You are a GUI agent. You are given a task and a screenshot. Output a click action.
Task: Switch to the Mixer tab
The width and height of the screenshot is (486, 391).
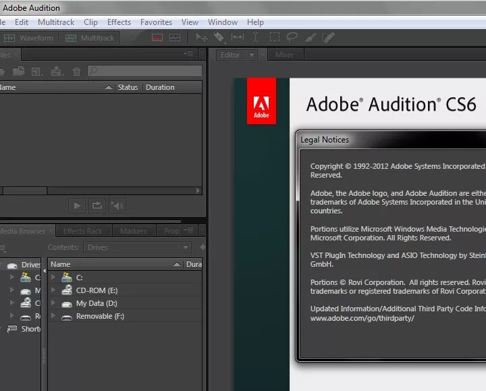click(285, 55)
